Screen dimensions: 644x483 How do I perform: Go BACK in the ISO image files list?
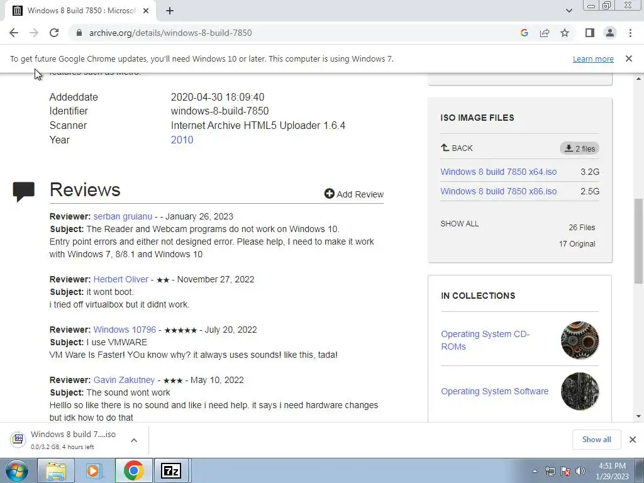pyautogui.click(x=457, y=148)
